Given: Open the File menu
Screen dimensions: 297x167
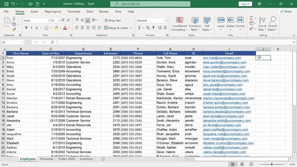Looking at the screenshot, I should pos(6,11).
